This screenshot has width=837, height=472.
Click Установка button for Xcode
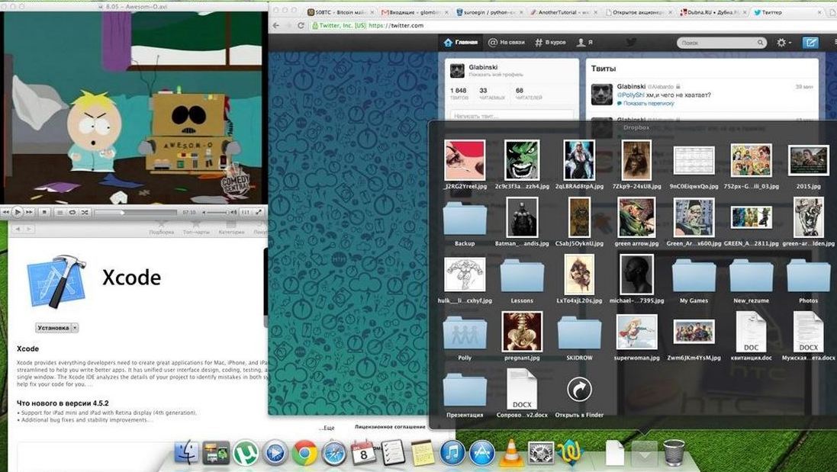click(x=53, y=328)
